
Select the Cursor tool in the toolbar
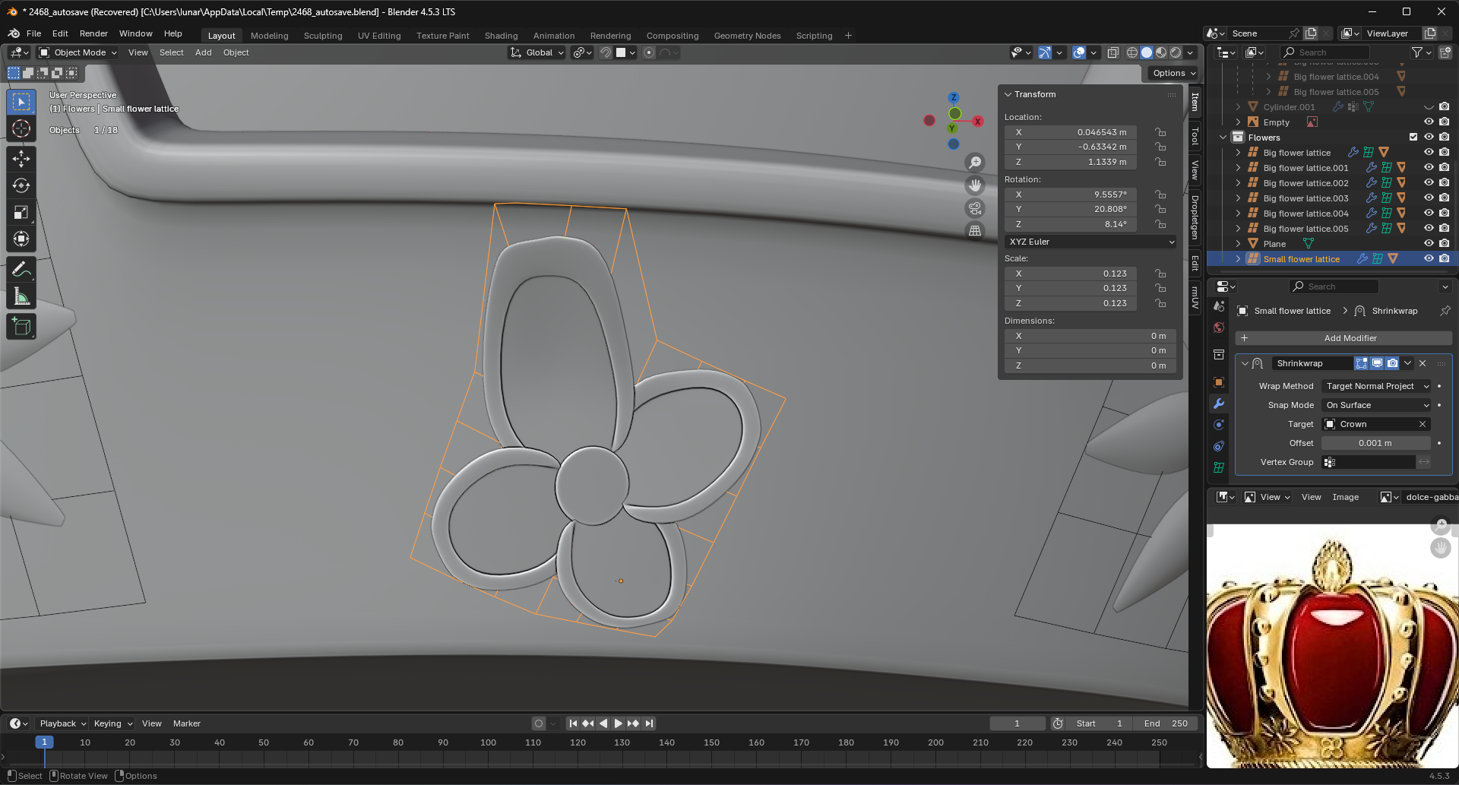click(x=21, y=128)
